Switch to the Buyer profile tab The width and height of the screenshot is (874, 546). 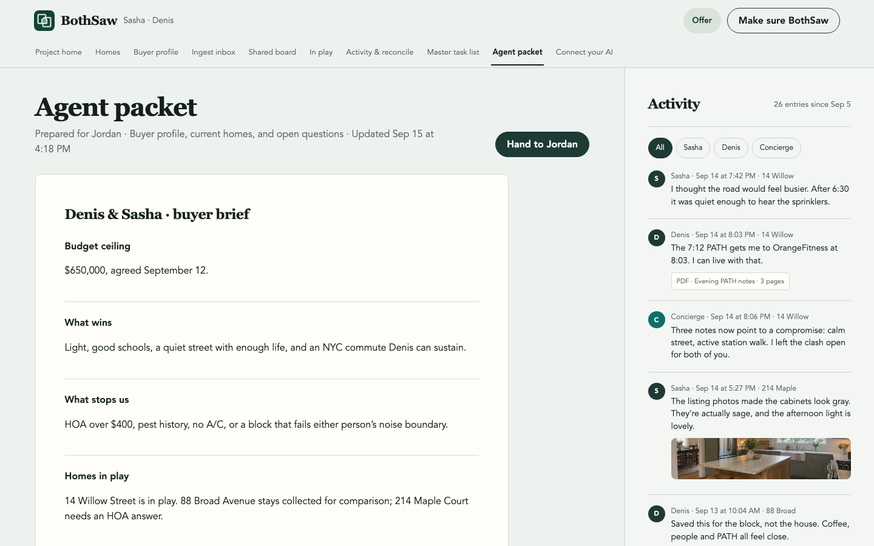pos(156,52)
